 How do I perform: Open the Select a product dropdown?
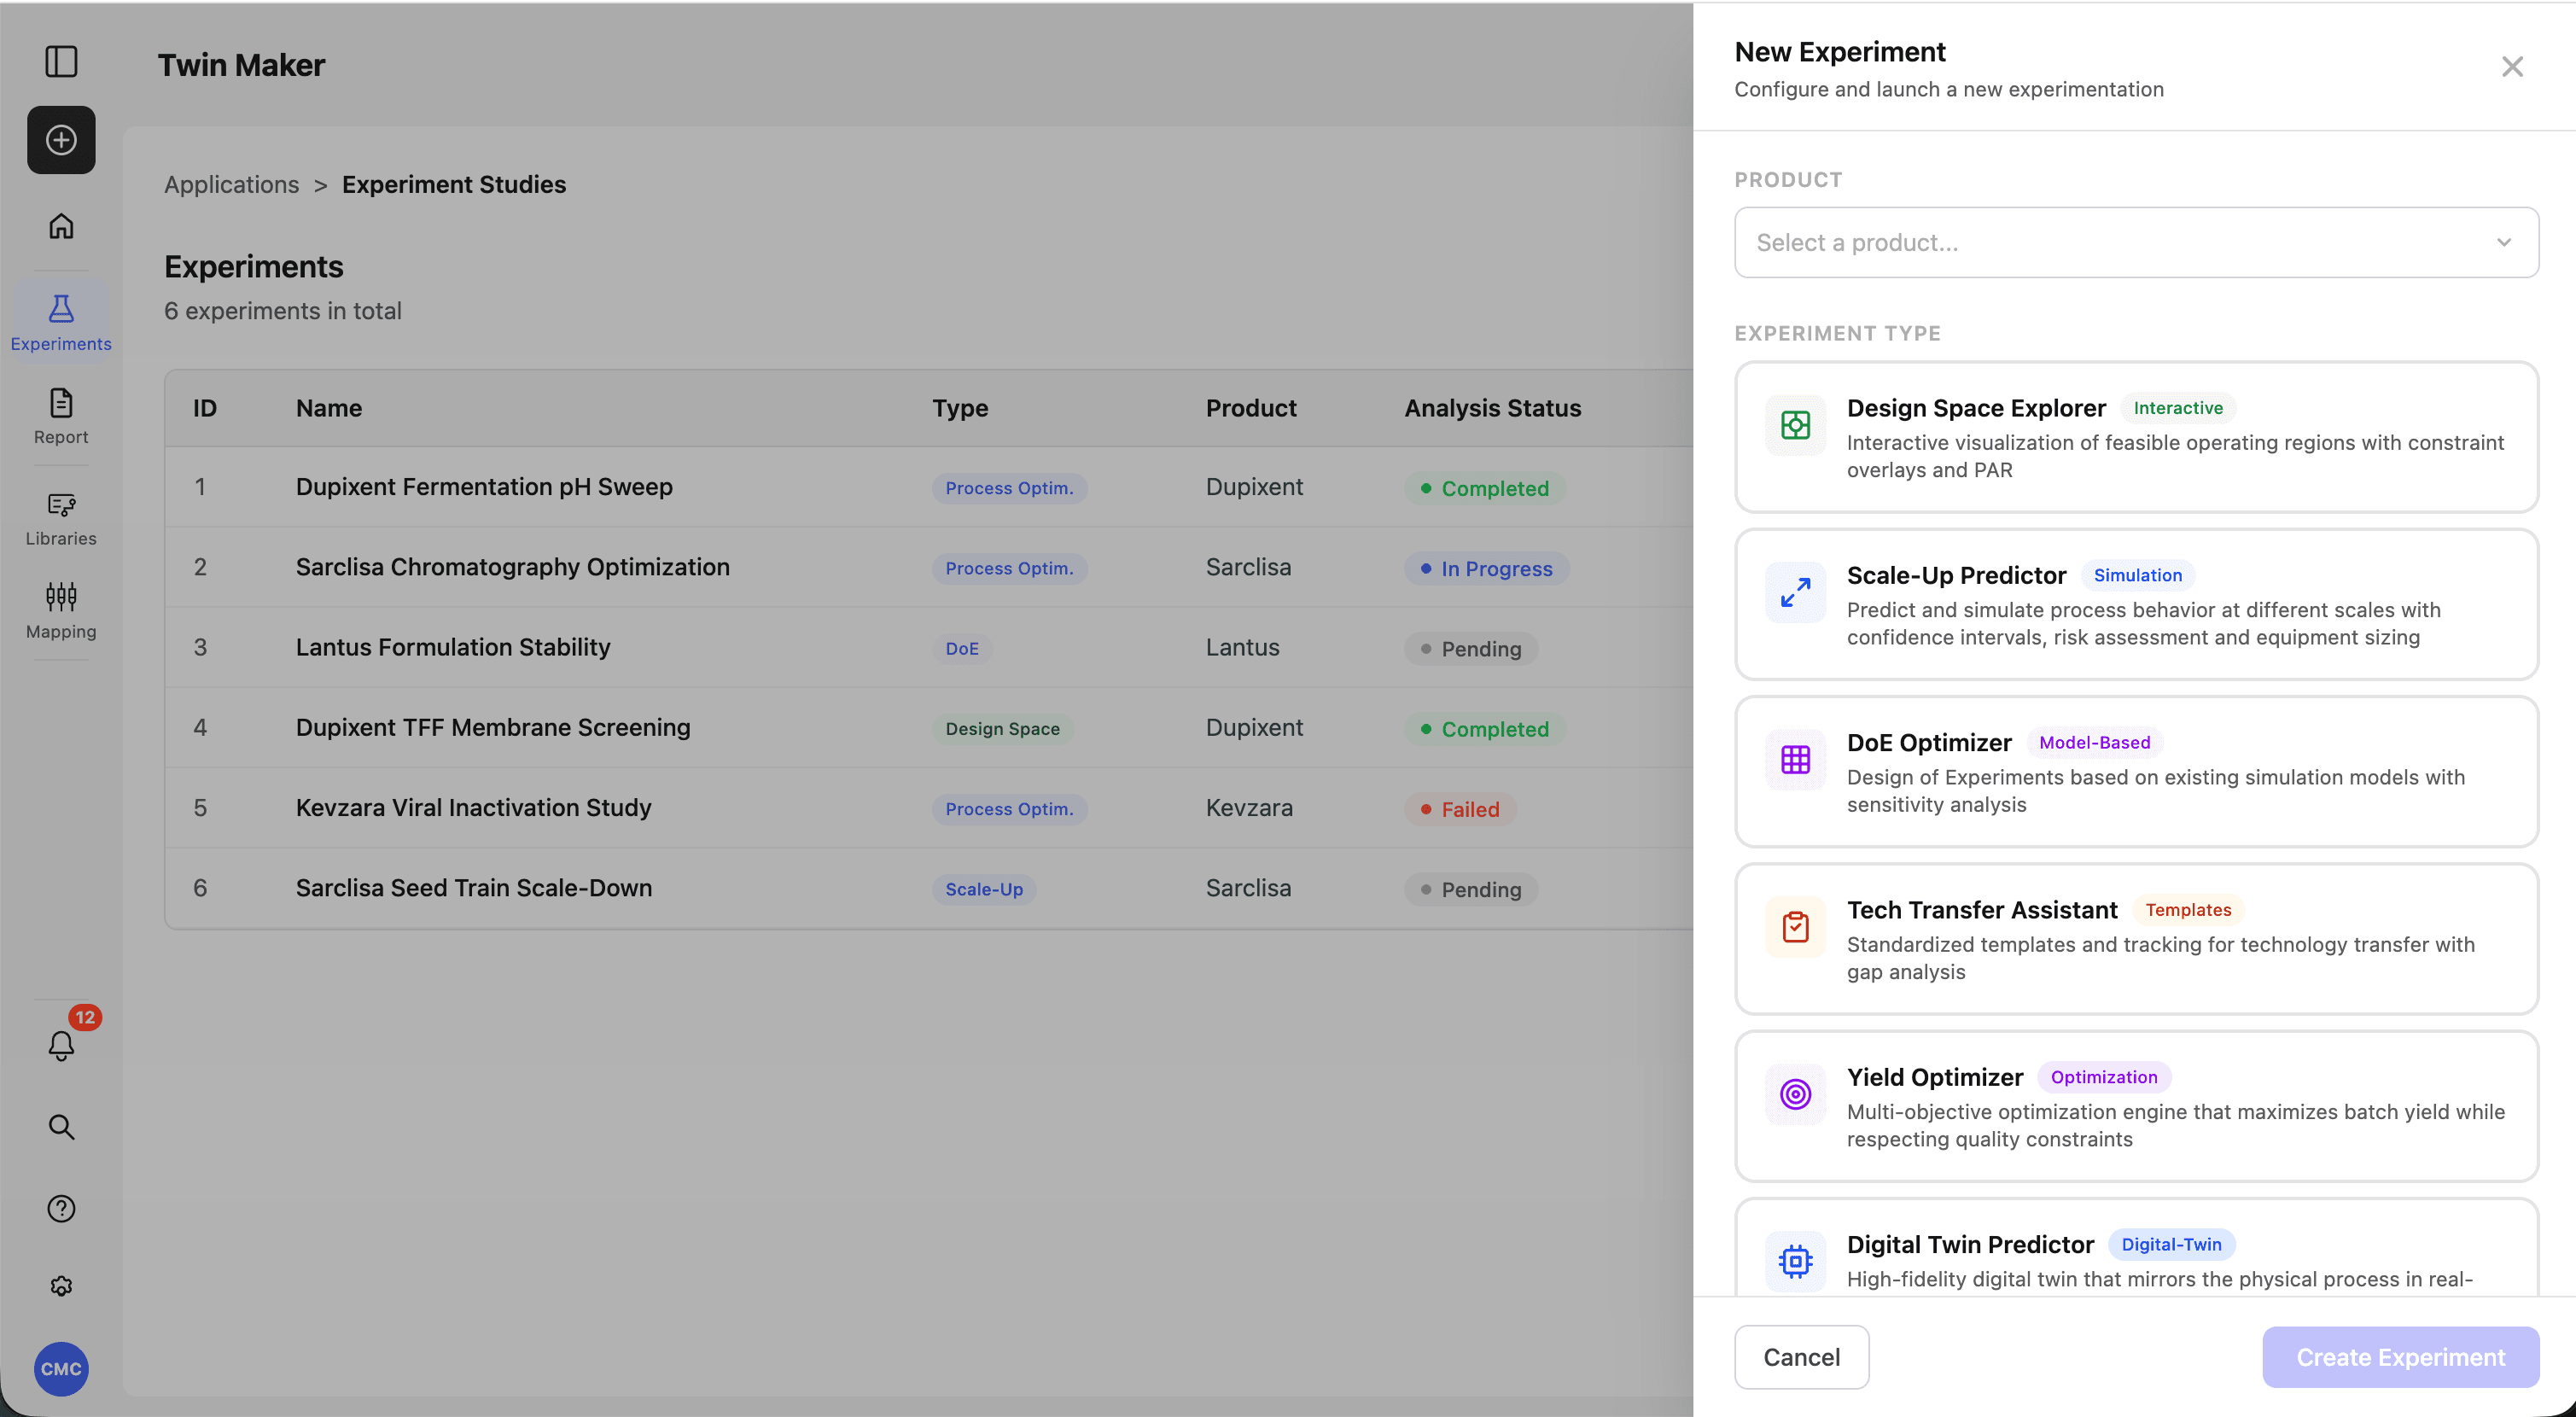[x=2136, y=242]
